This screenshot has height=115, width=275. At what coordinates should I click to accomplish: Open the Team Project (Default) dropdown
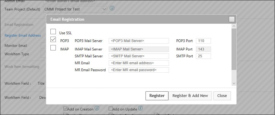[75, 9]
